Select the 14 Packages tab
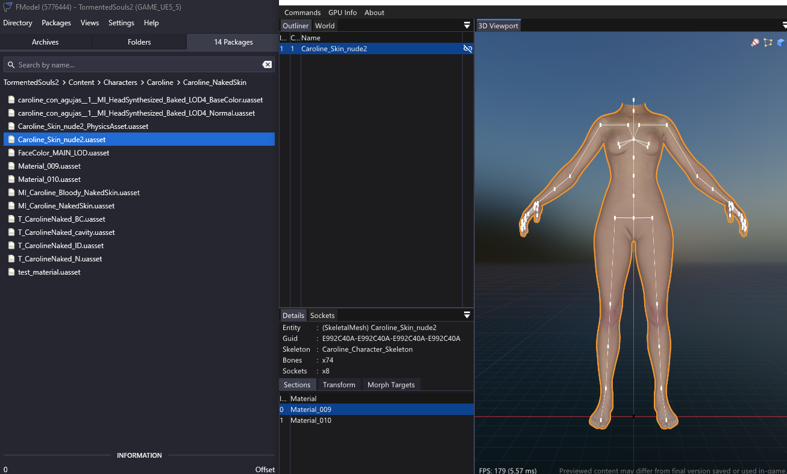This screenshot has height=474, width=787. click(x=233, y=42)
